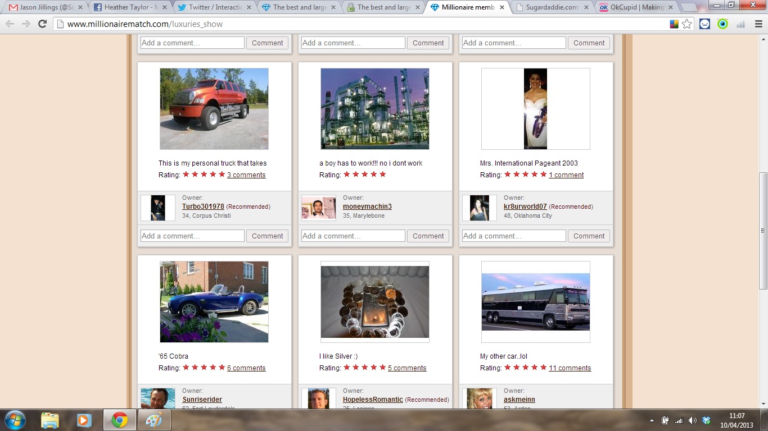View 5 comments on I like Silver
The width and height of the screenshot is (768, 431).
tap(407, 368)
